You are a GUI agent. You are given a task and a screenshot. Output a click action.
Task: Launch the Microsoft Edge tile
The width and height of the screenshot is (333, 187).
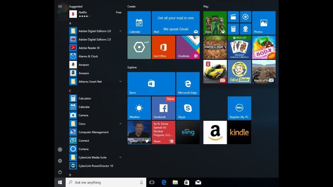click(188, 84)
